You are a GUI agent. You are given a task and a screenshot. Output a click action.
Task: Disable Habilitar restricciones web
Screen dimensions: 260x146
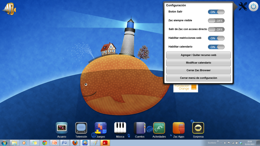[216, 38]
